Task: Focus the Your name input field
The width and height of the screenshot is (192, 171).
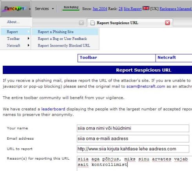Action: pos(133,128)
